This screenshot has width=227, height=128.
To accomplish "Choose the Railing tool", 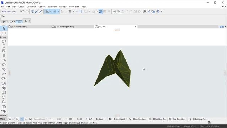I will 4,74.
